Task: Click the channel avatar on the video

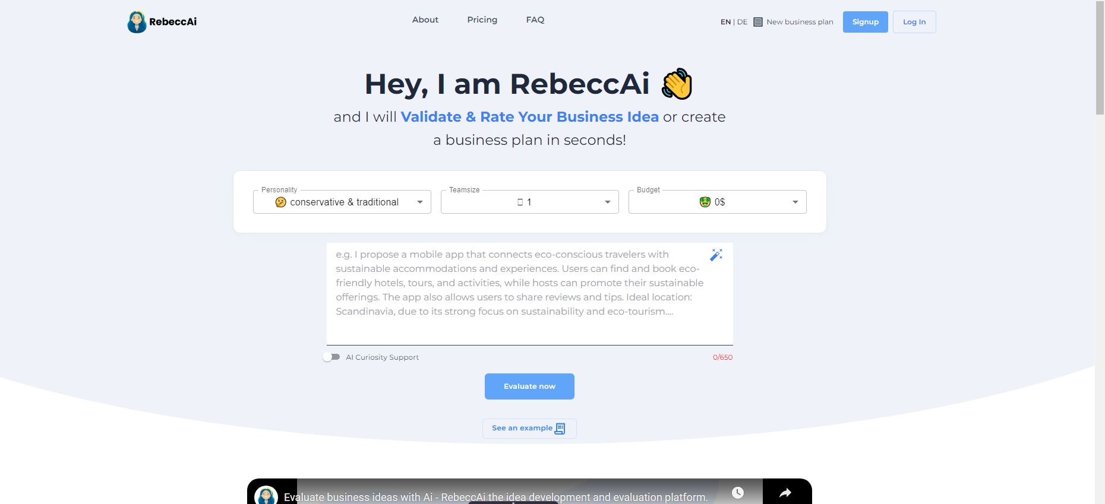Action: [x=266, y=496]
